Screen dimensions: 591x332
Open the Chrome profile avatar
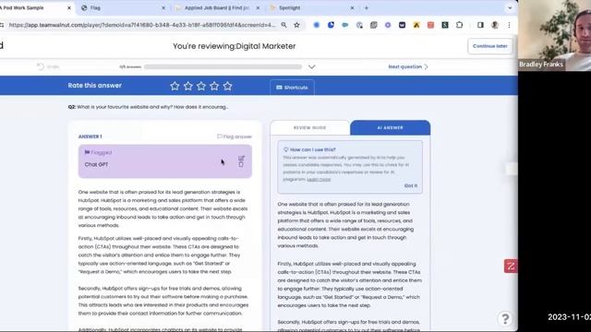tap(495, 25)
